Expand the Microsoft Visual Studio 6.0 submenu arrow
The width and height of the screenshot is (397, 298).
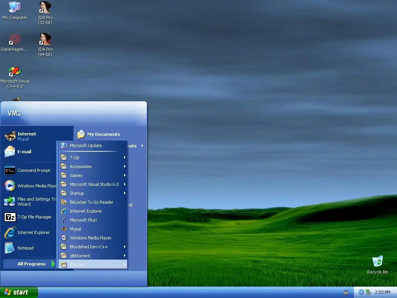coord(125,184)
